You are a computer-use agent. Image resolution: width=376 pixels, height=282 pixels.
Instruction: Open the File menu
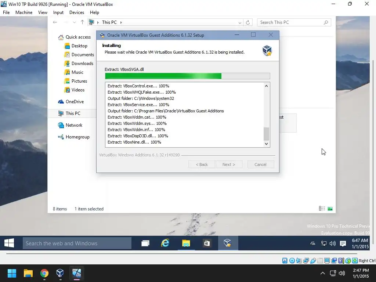coord(6,12)
